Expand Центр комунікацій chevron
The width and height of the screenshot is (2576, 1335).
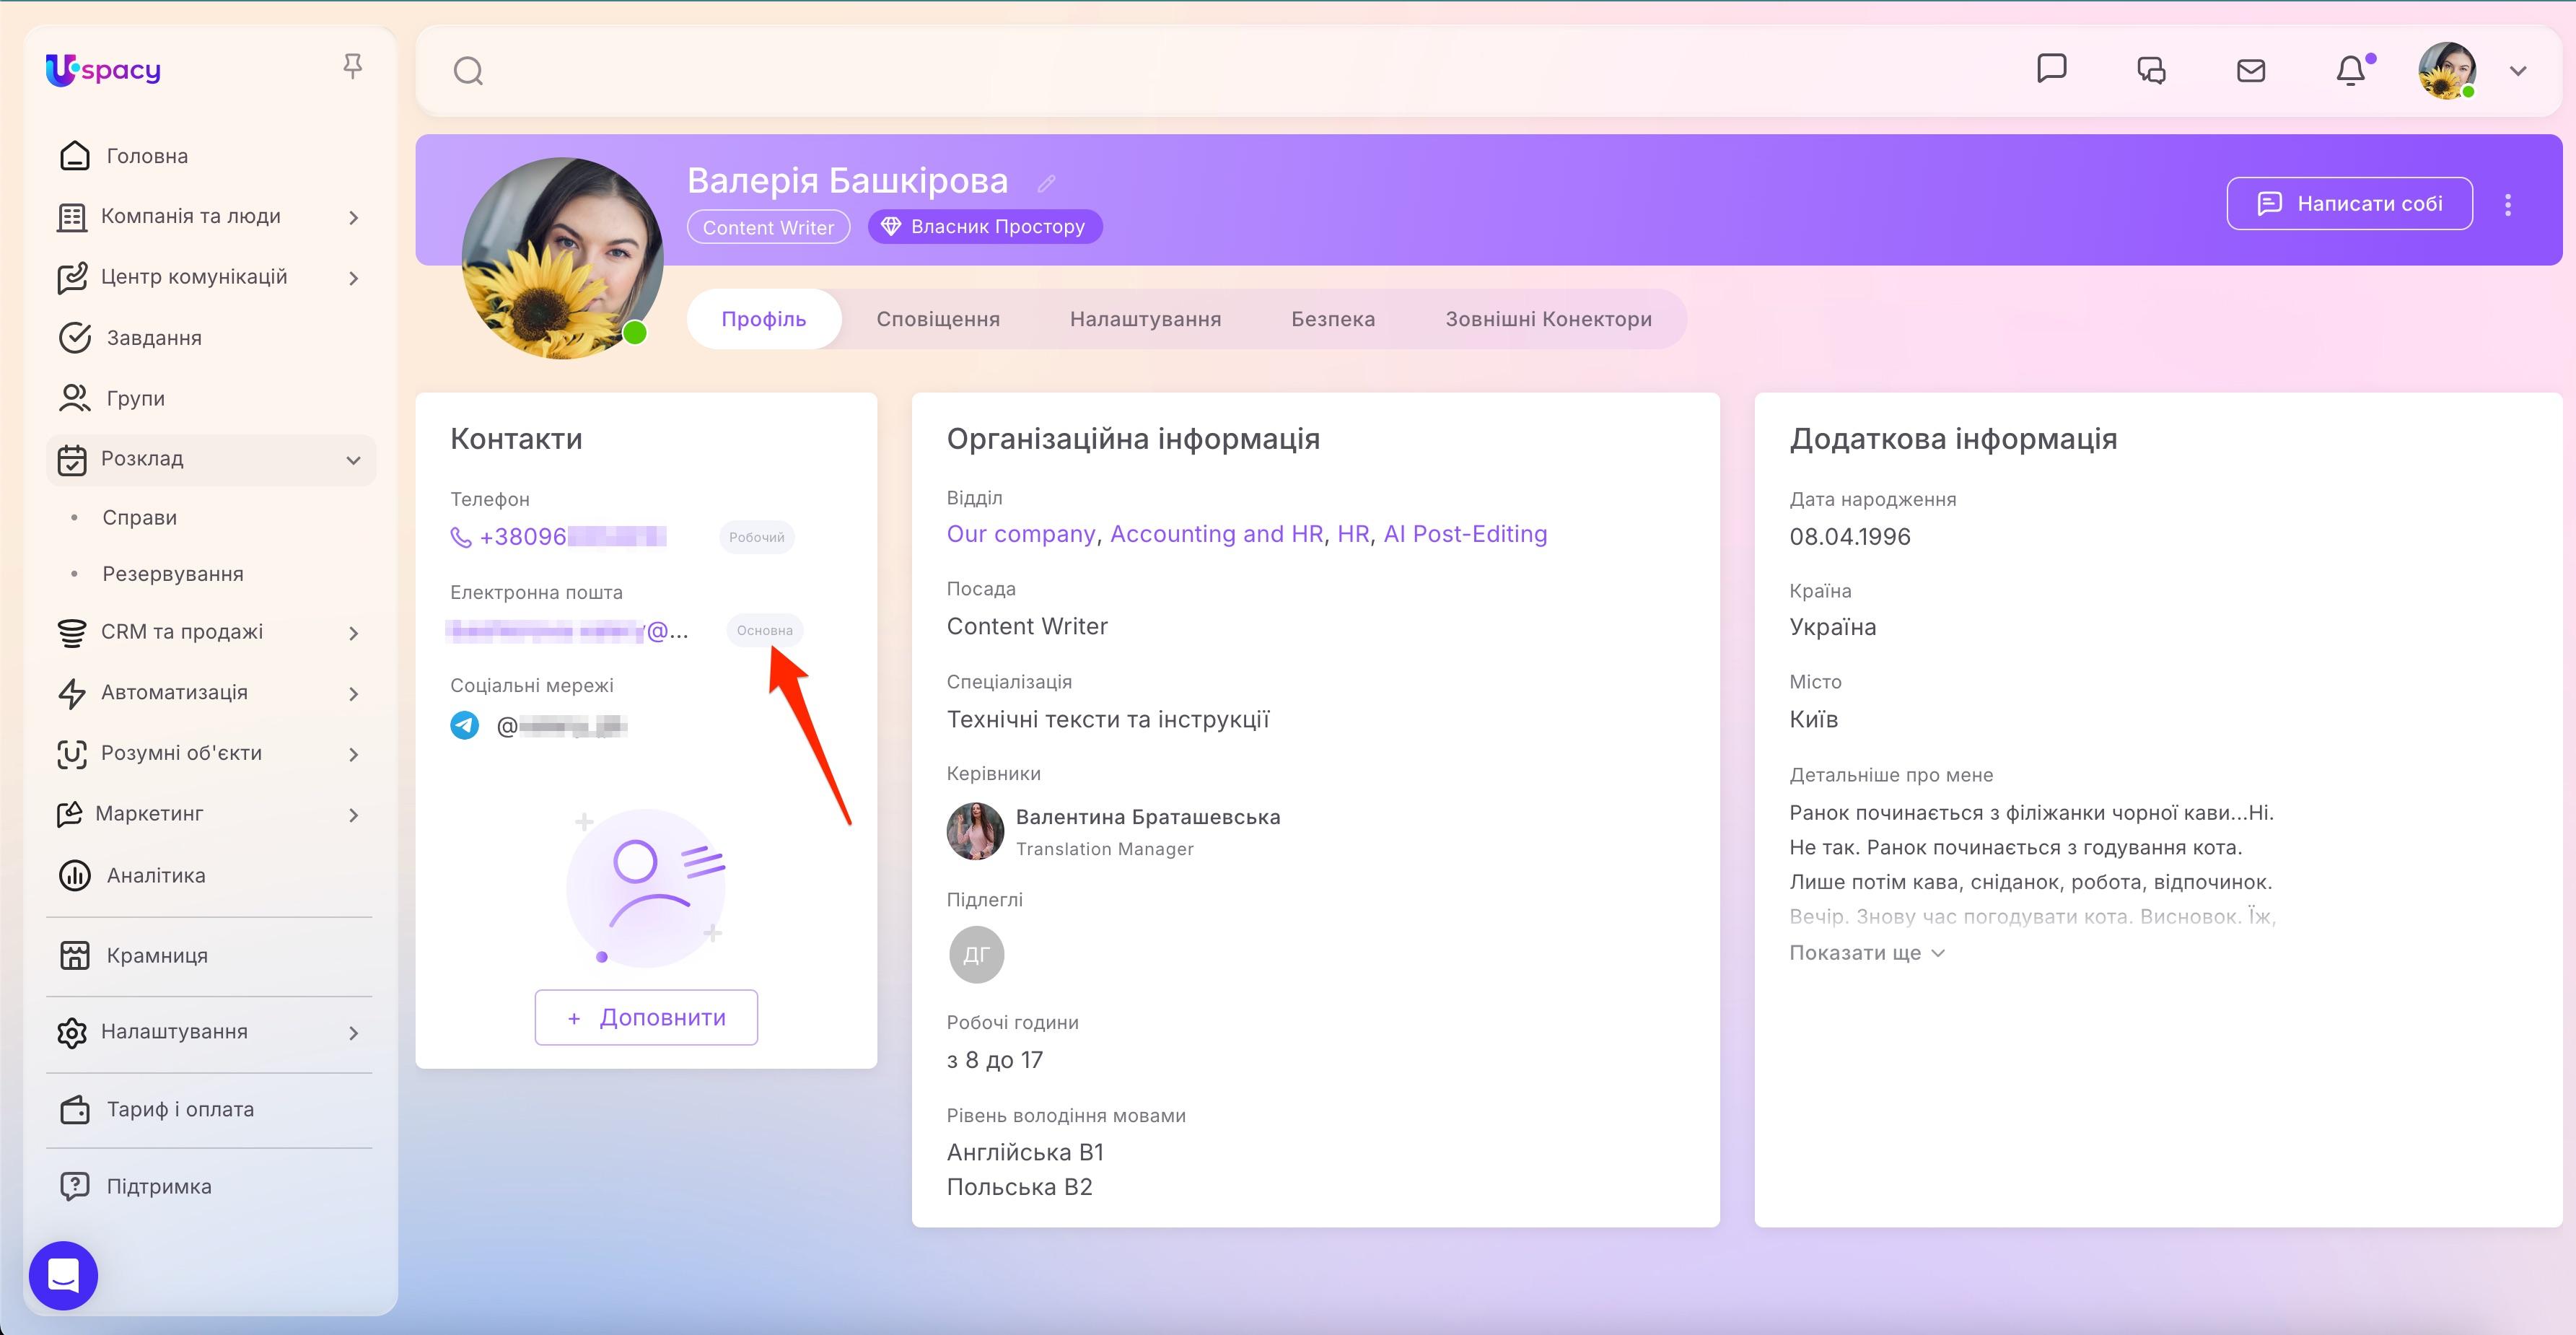click(x=353, y=278)
